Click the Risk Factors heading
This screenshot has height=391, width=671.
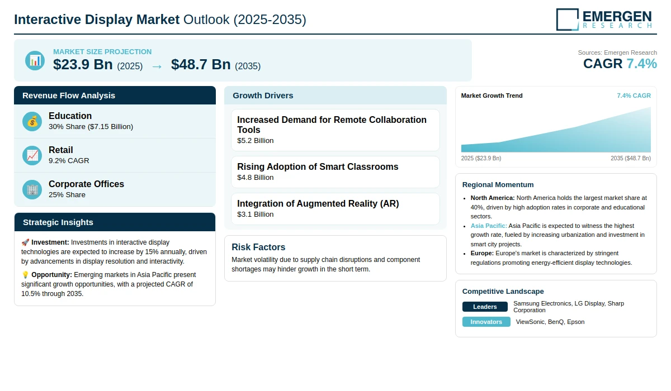point(258,247)
